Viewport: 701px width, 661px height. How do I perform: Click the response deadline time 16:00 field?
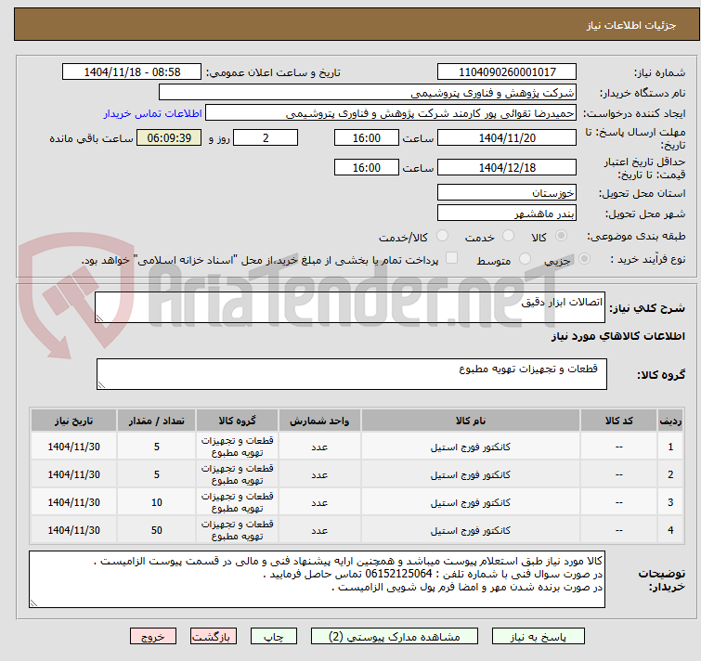click(x=367, y=137)
